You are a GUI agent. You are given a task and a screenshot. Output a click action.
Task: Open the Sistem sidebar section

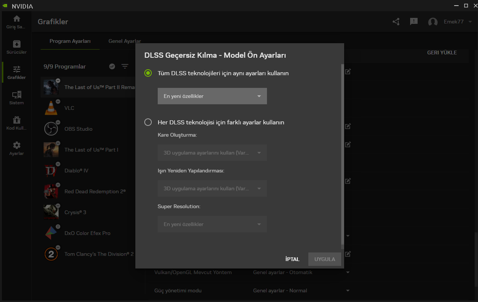coord(16,98)
